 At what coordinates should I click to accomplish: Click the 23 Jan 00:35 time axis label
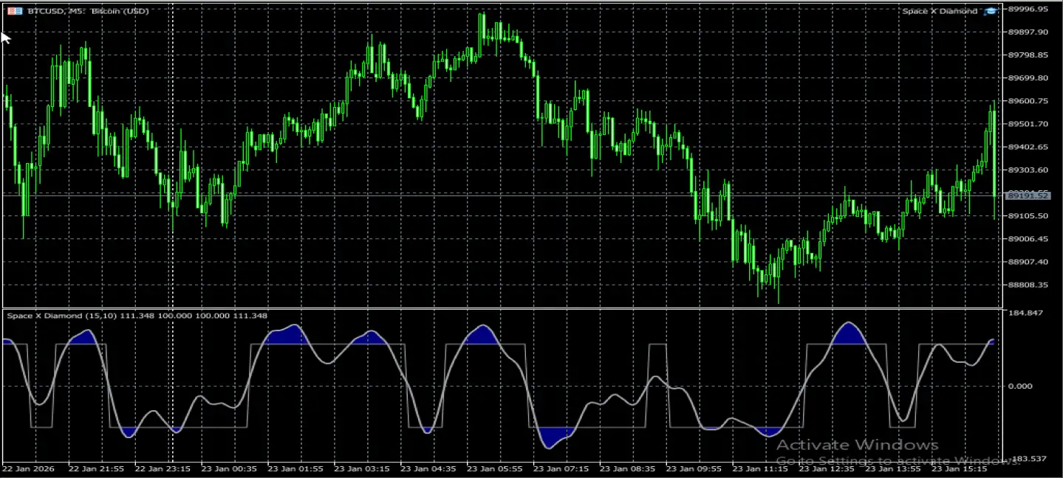tap(229, 469)
